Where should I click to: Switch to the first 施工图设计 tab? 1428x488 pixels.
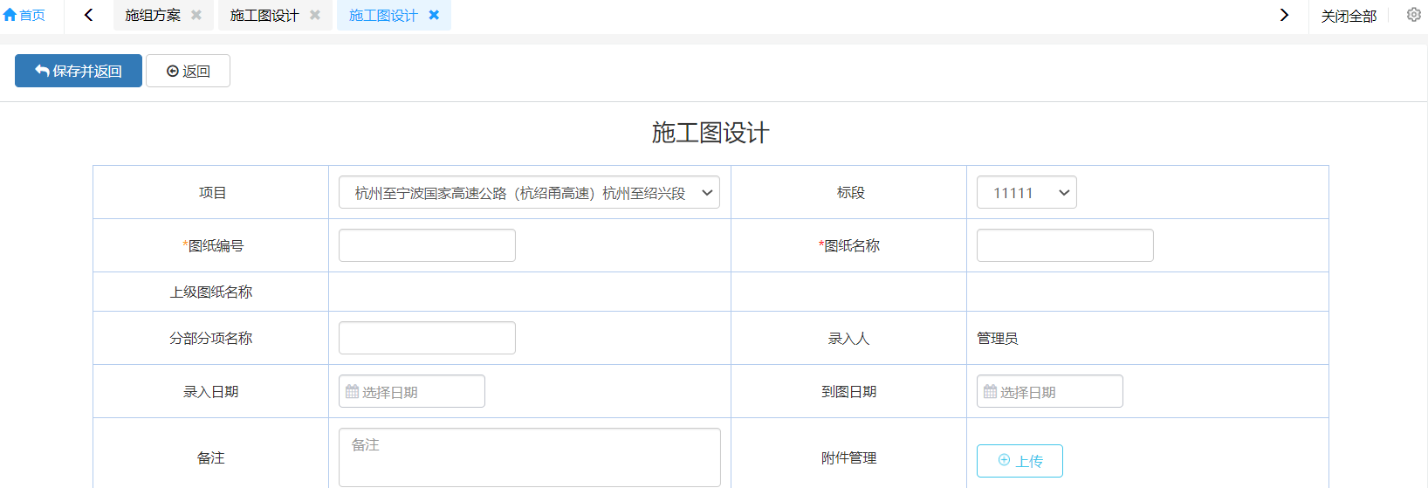264,16
